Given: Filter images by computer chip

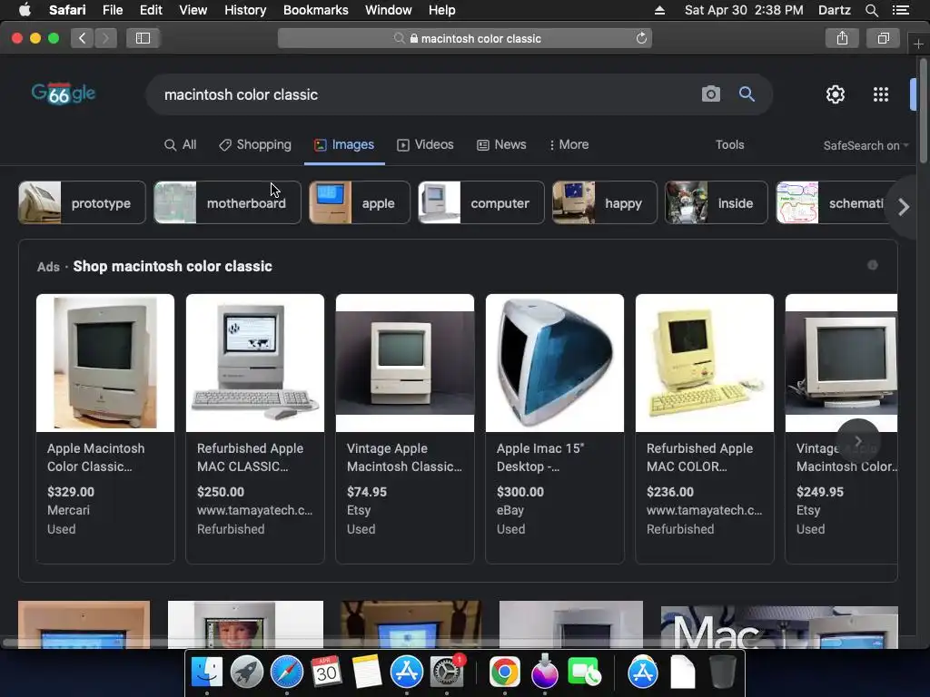Looking at the screenshot, I should (481, 202).
